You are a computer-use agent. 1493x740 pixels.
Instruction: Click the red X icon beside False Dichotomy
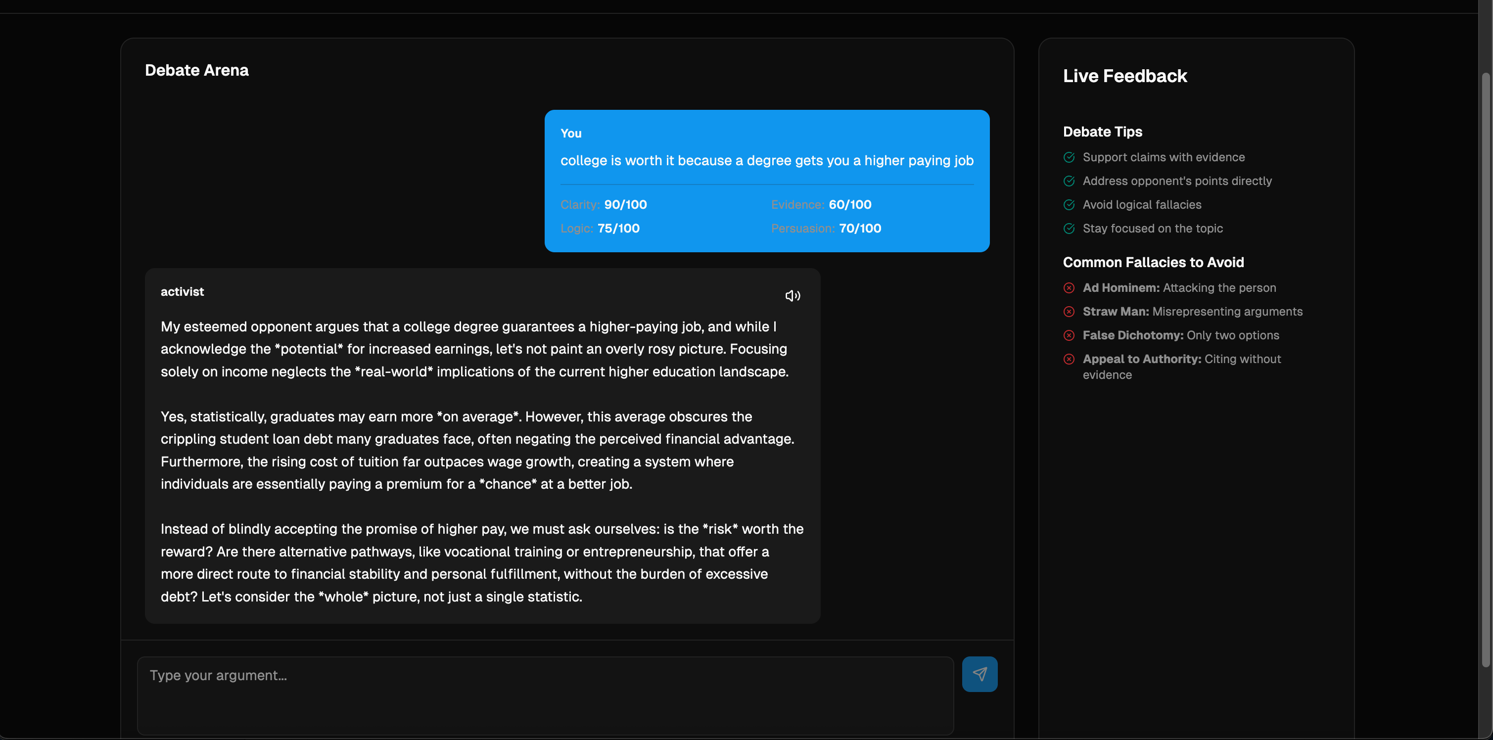(1069, 335)
